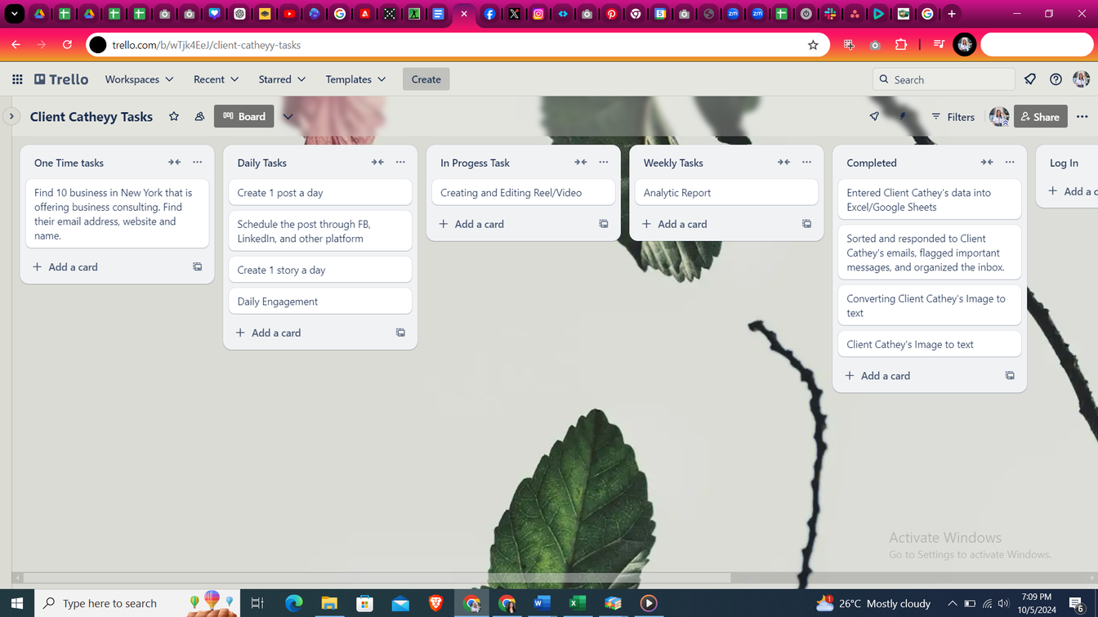Image resolution: width=1098 pixels, height=617 pixels.
Task: Expand the Workspaces dropdown
Action: pos(139,79)
